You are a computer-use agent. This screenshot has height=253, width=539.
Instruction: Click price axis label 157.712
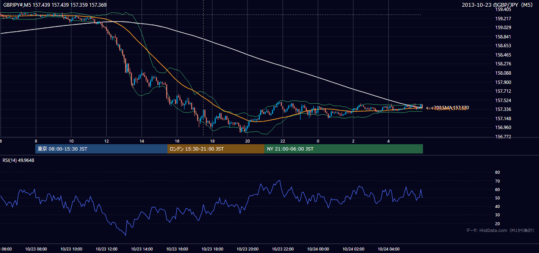point(503,91)
